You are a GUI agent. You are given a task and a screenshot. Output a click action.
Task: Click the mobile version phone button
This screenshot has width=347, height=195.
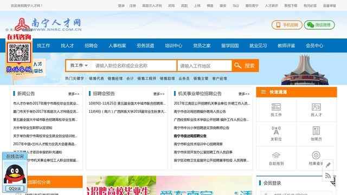287,25
